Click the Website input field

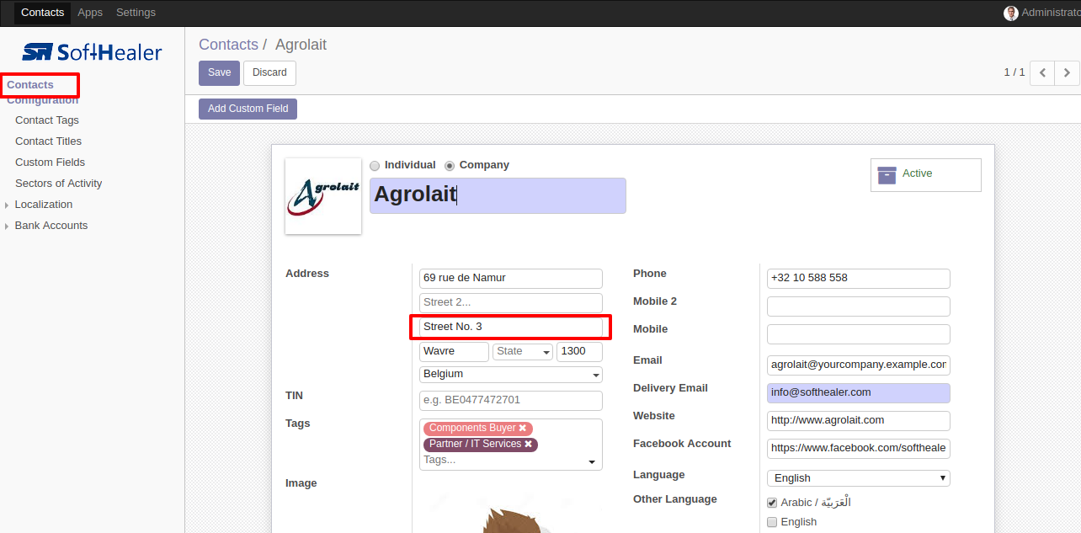pyautogui.click(x=859, y=421)
